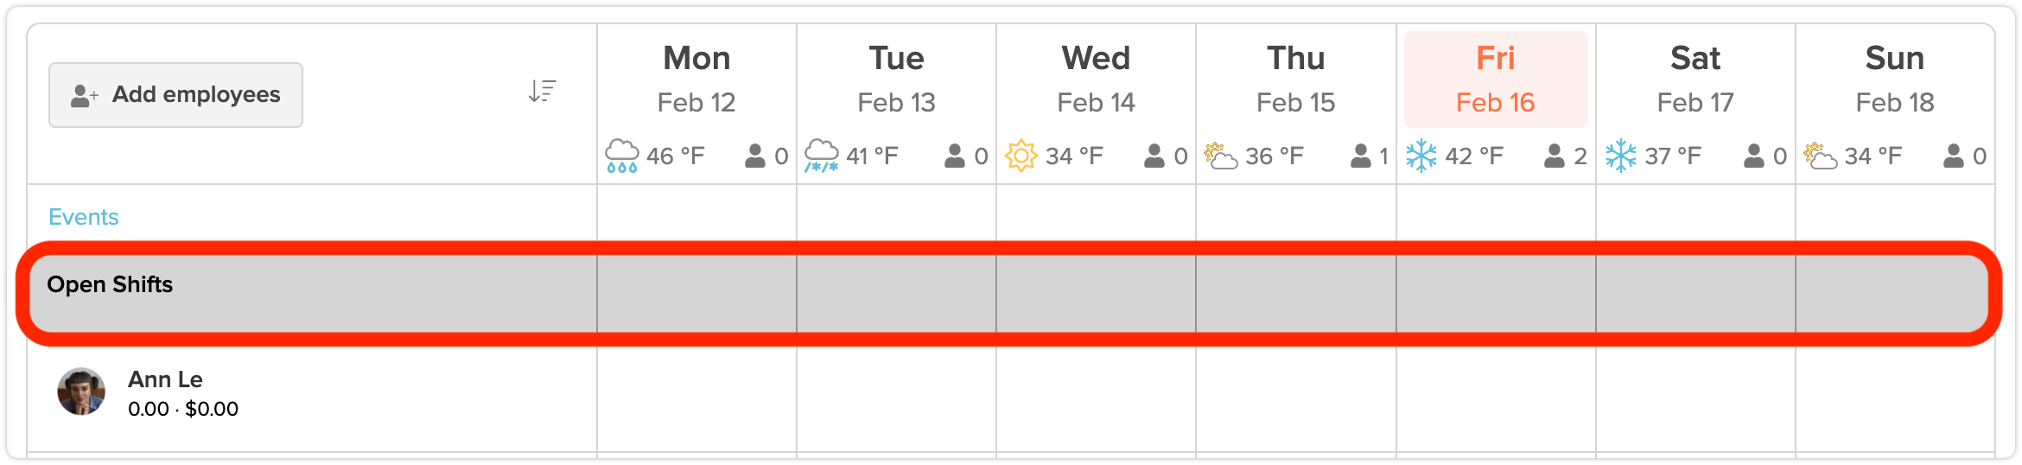Viewport: 2022px width, 465px height.
Task: Click the sort employees icon
Action: (542, 91)
